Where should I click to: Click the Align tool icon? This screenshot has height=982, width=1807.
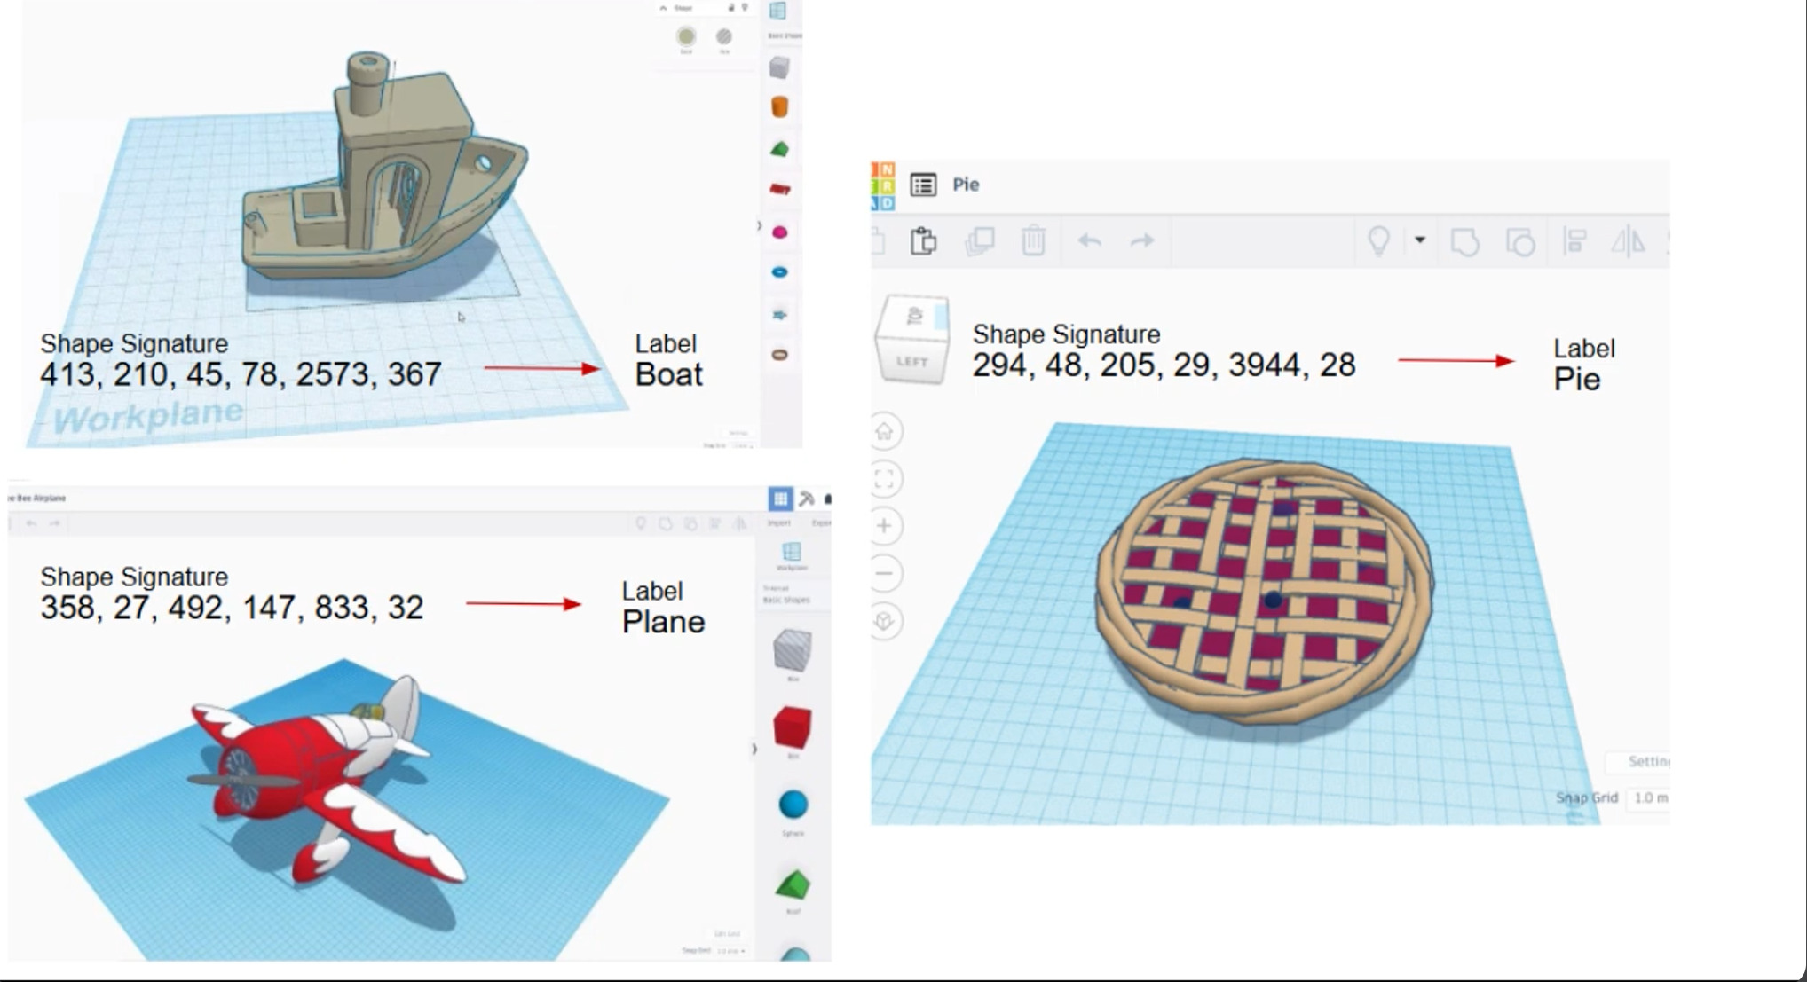pyautogui.click(x=1575, y=241)
